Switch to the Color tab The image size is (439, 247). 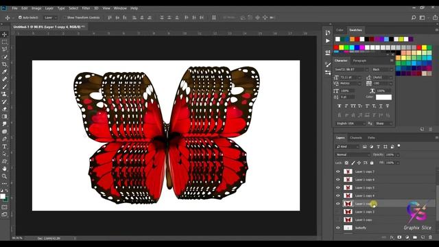[x=340, y=30]
